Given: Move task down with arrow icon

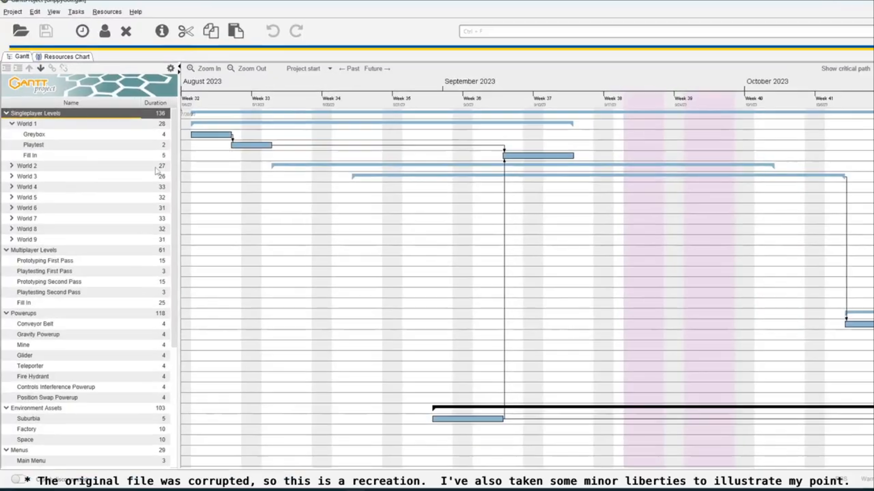Looking at the screenshot, I should (x=41, y=68).
